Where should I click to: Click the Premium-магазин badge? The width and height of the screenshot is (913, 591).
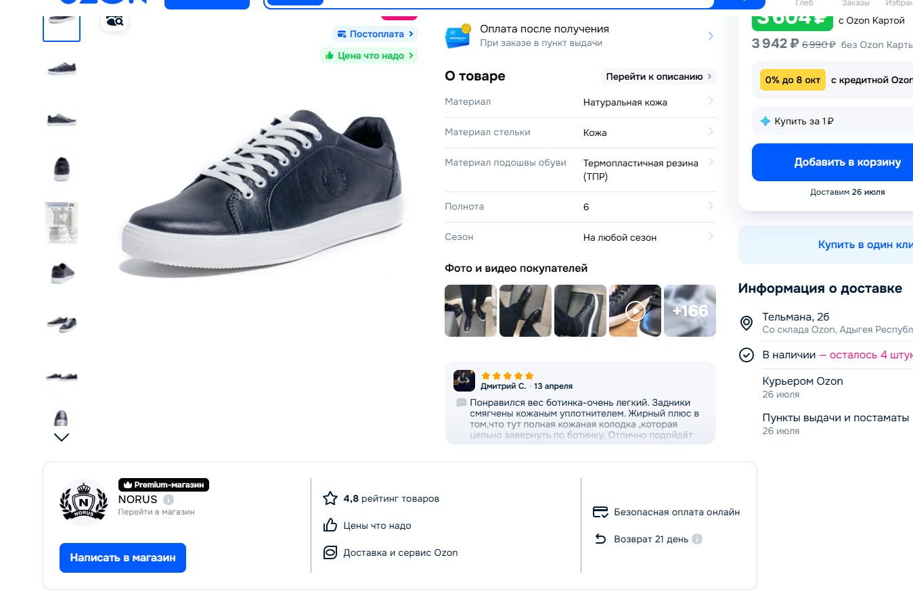pos(164,485)
